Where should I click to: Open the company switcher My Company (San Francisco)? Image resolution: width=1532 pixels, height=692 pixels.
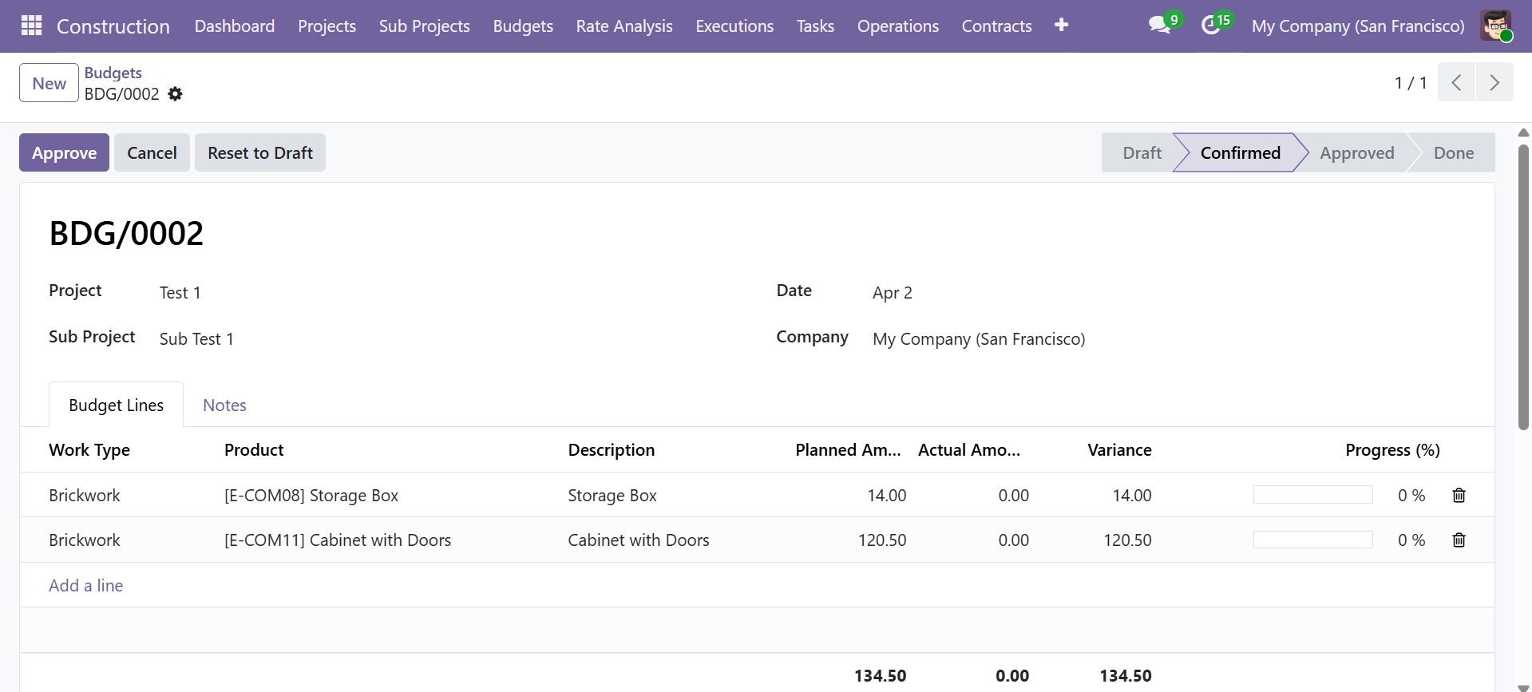pyautogui.click(x=1357, y=26)
